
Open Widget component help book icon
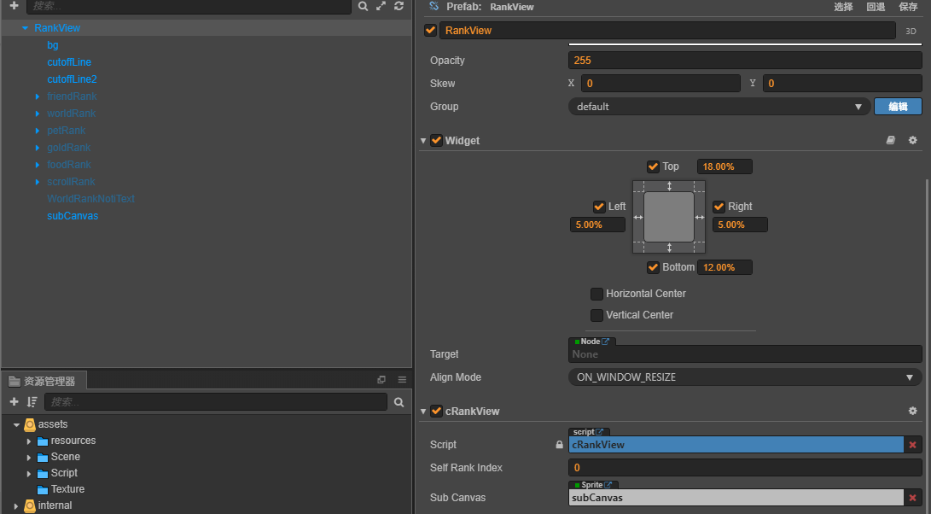(891, 140)
